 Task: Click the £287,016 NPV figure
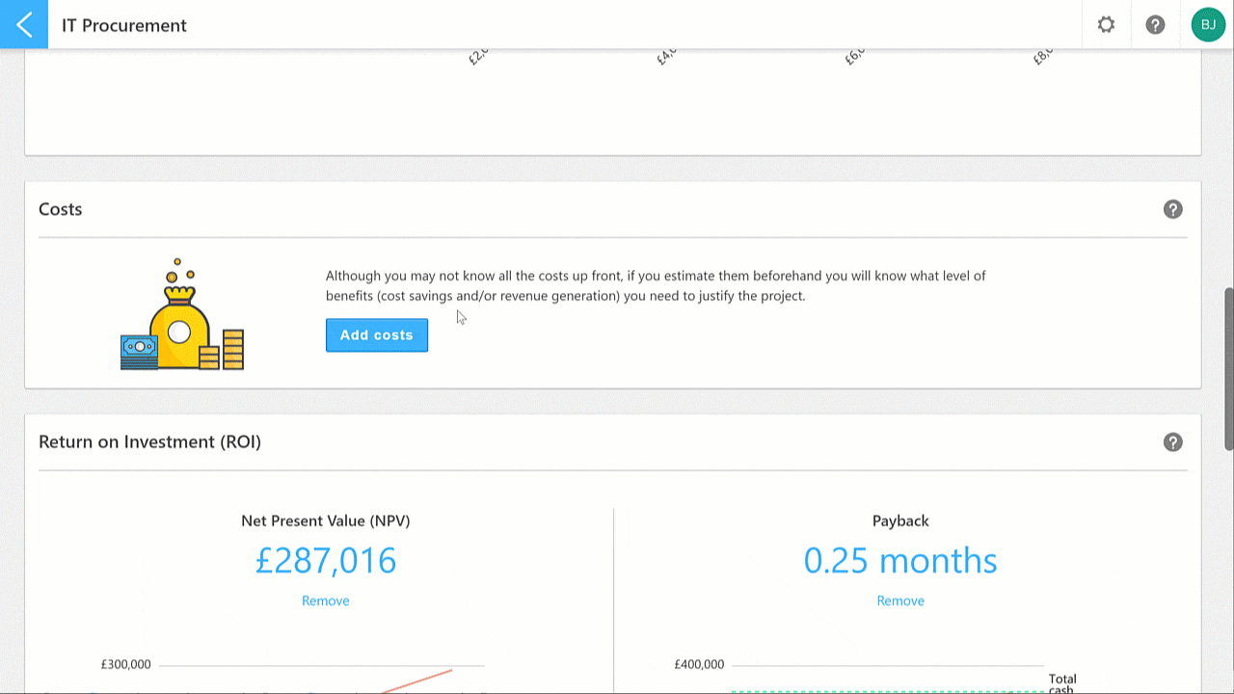tap(325, 560)
